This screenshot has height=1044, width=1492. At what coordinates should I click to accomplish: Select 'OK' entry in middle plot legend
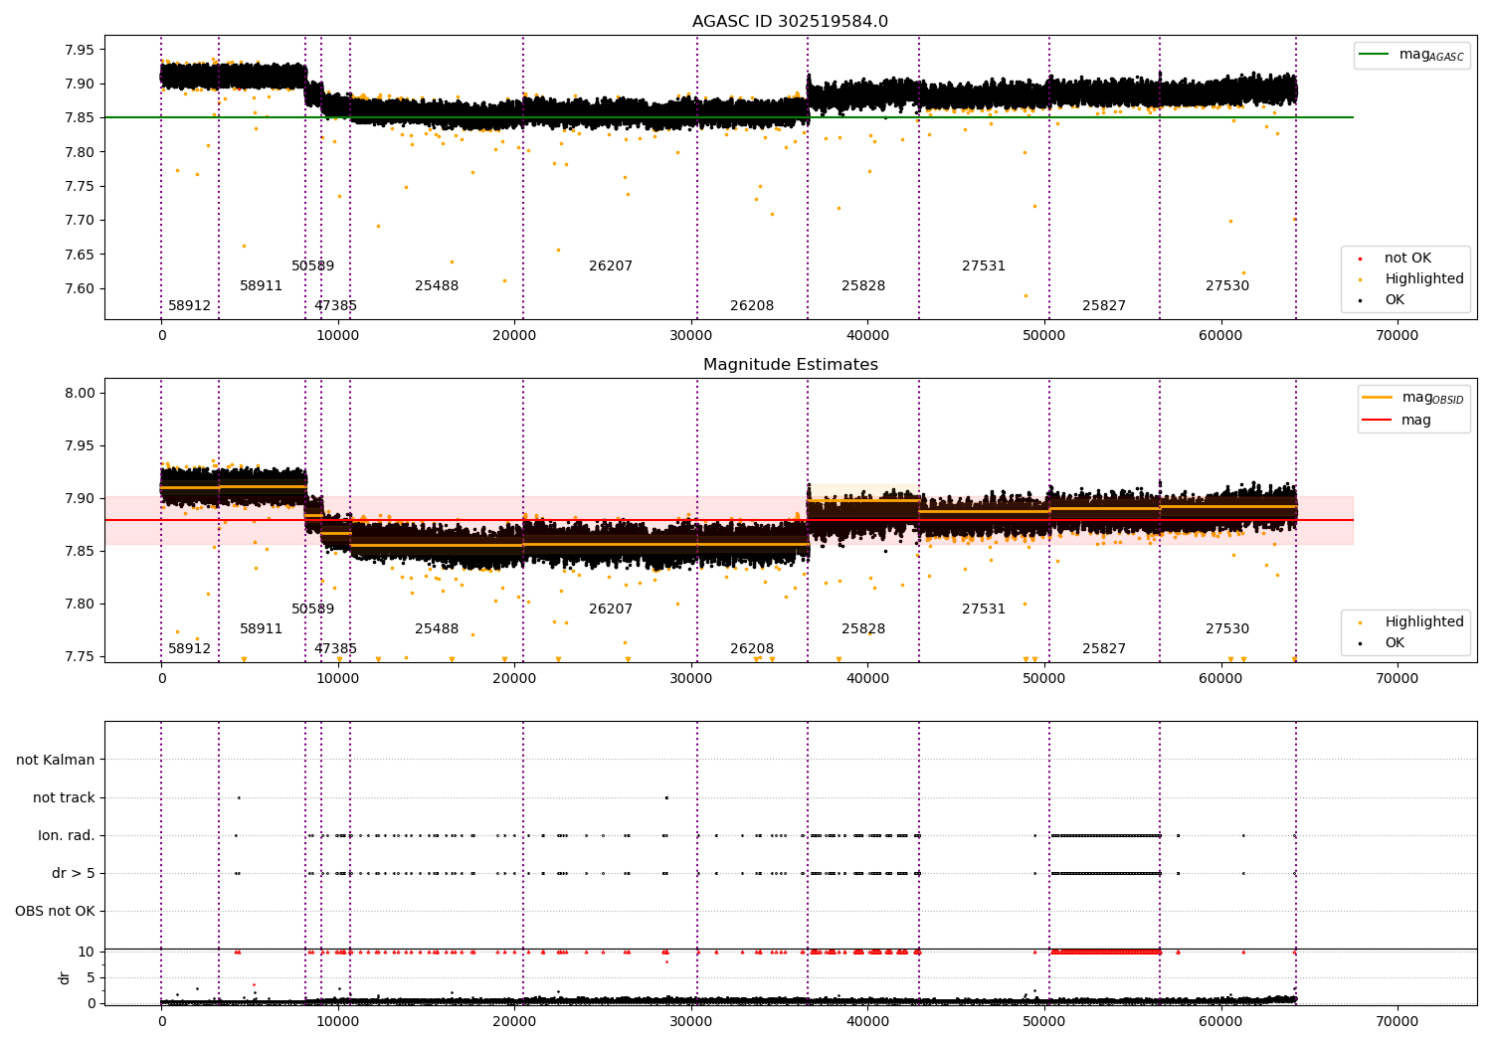click(x=1395, y=643)
